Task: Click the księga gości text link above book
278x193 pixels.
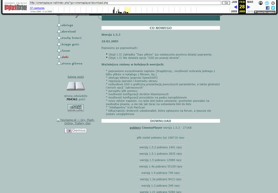Action: pos(76,77)
